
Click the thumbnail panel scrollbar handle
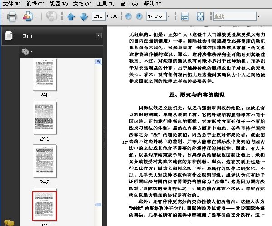[98, 205]
